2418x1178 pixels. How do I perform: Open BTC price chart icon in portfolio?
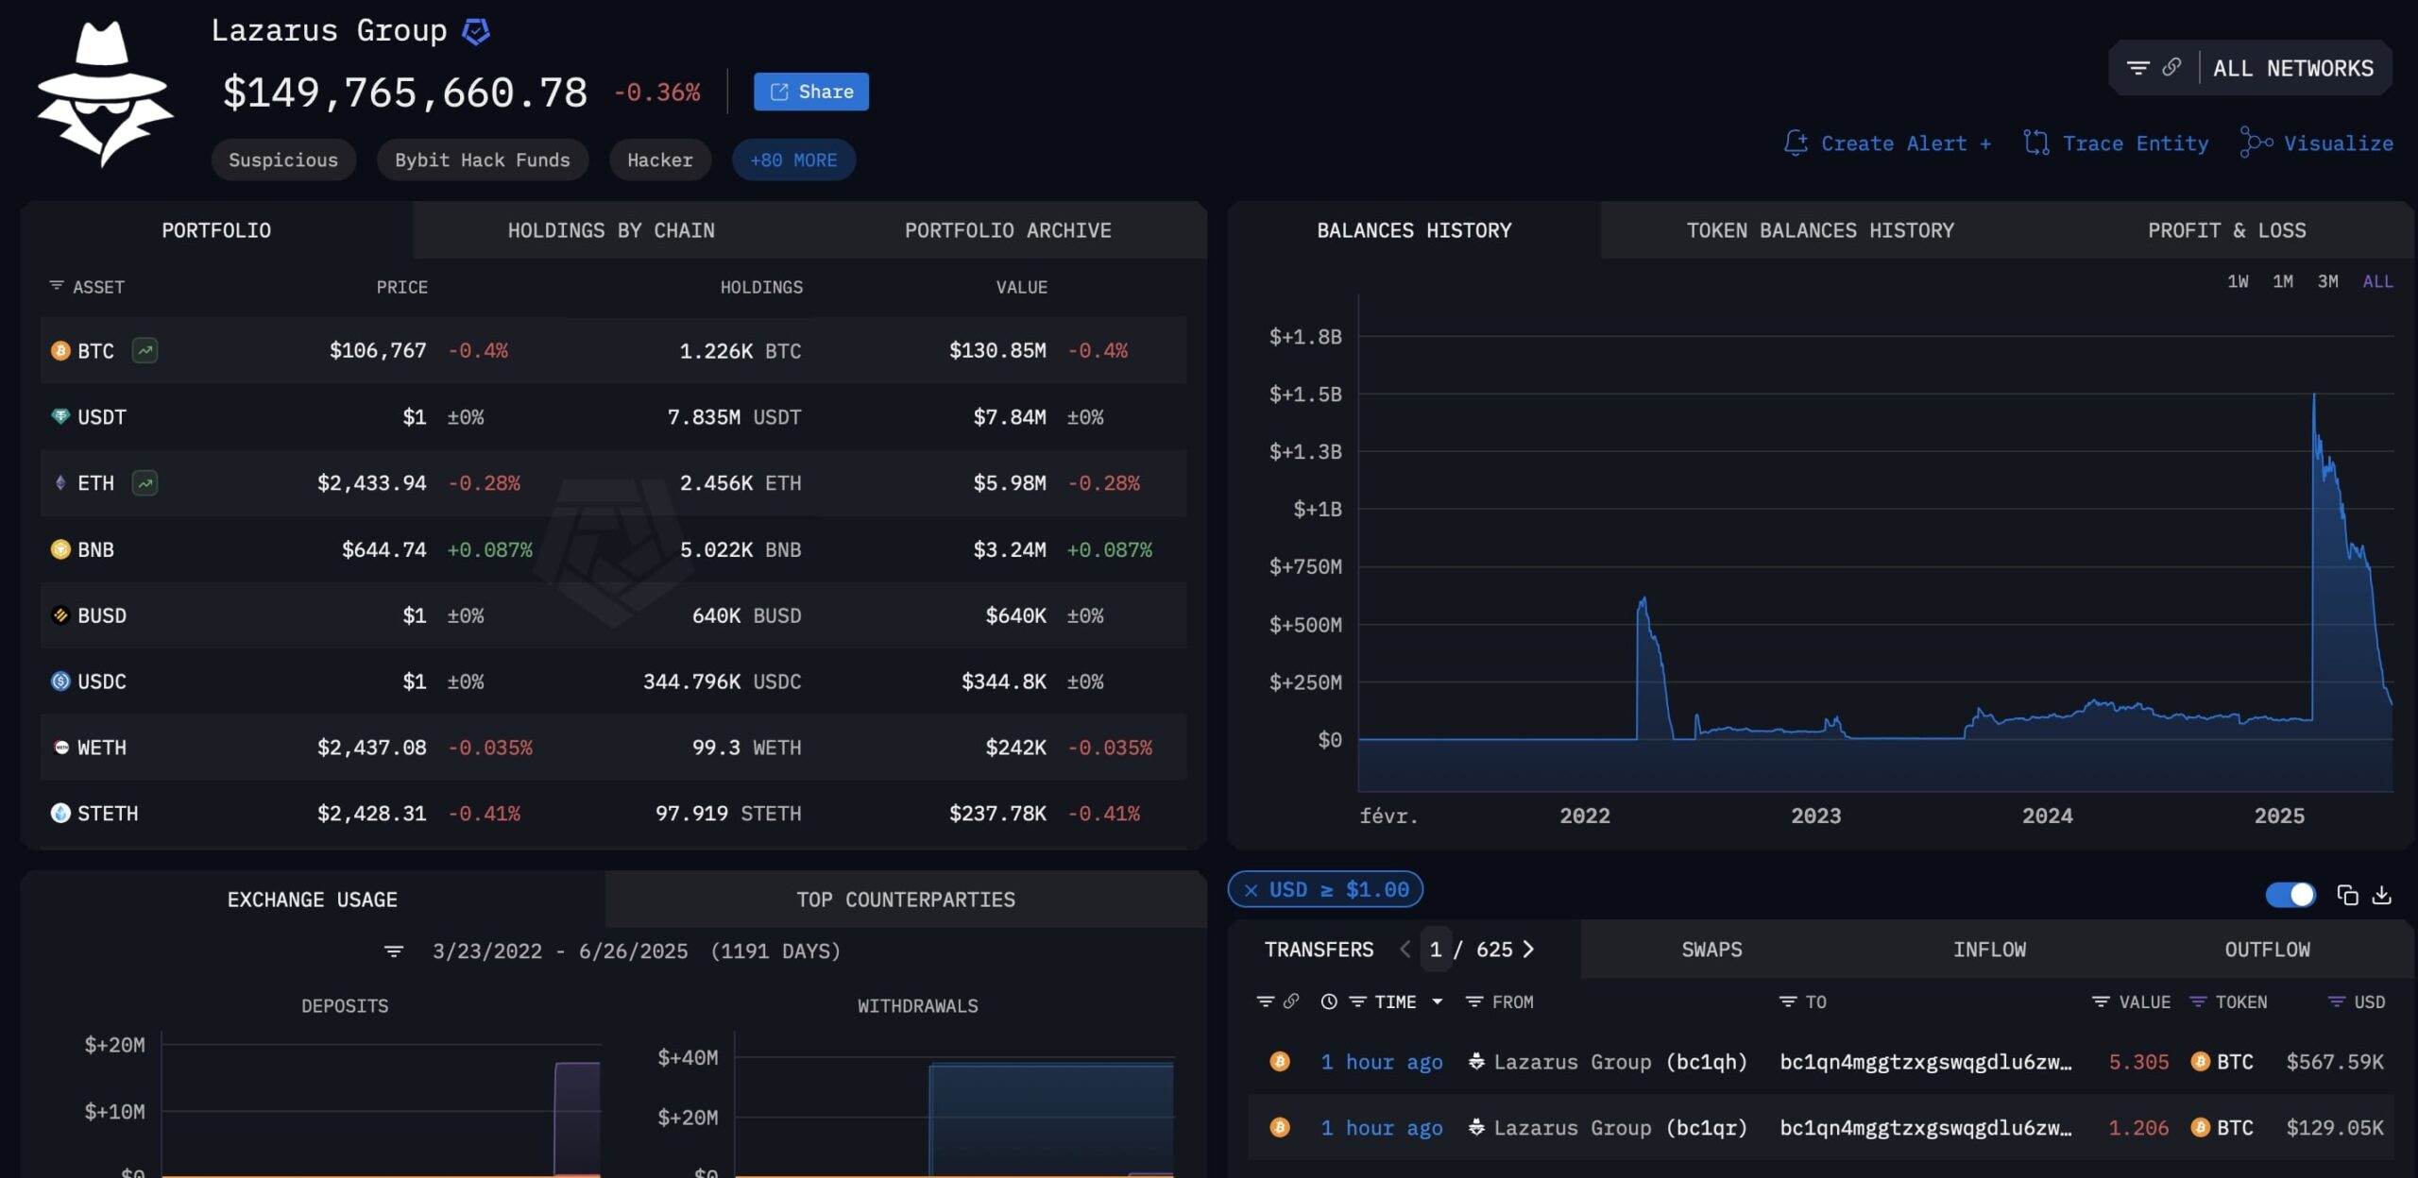point(145,350)
